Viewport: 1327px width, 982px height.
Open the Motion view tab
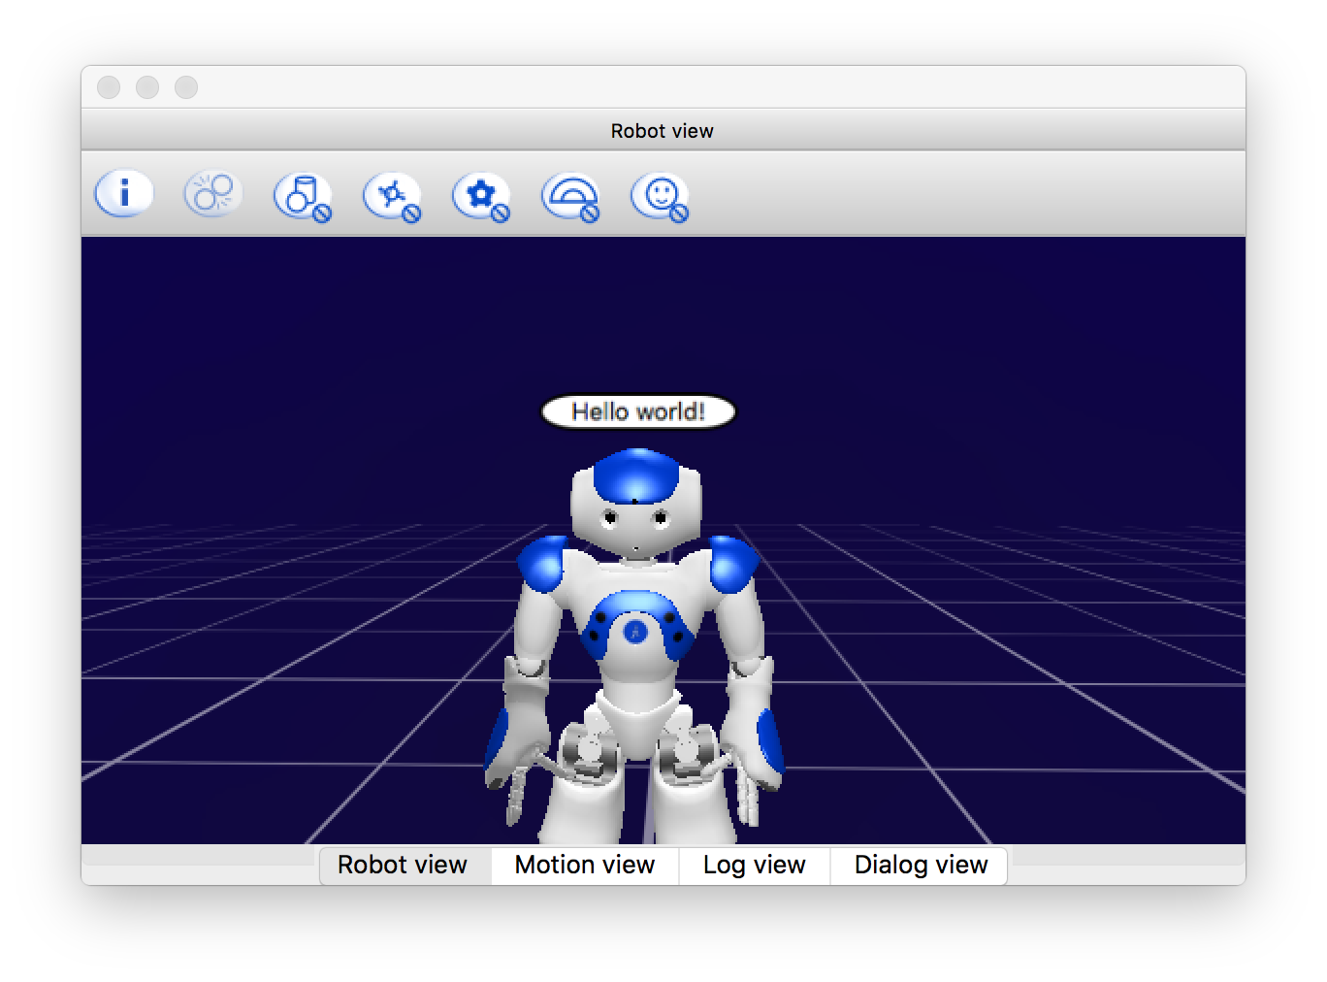pos(585,865)
